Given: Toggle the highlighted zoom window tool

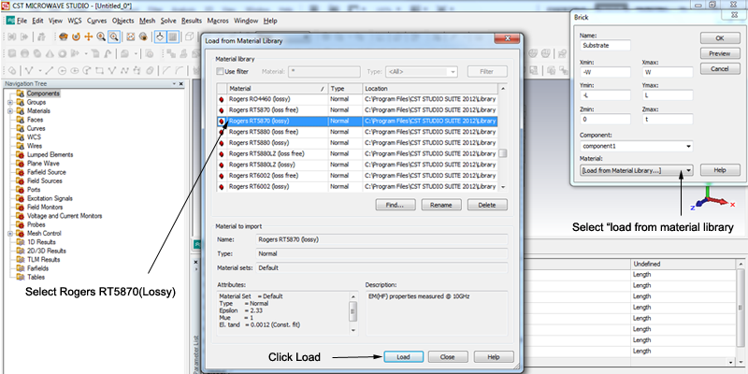Looking at the screenshot, I should tap(113, 36).
